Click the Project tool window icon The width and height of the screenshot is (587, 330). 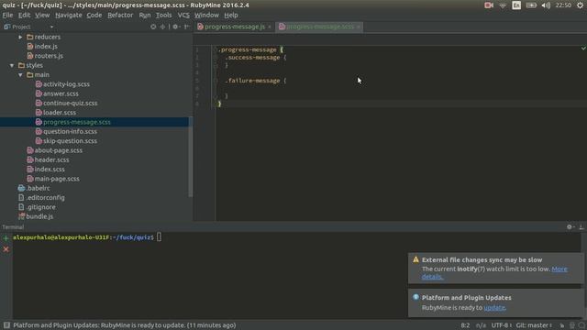6,27
